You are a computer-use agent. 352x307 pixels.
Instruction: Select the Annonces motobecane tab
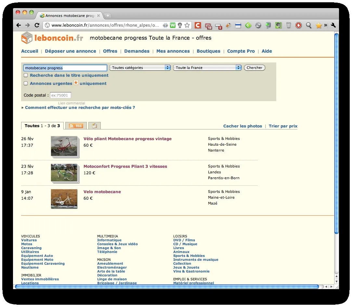pos(70,16)
